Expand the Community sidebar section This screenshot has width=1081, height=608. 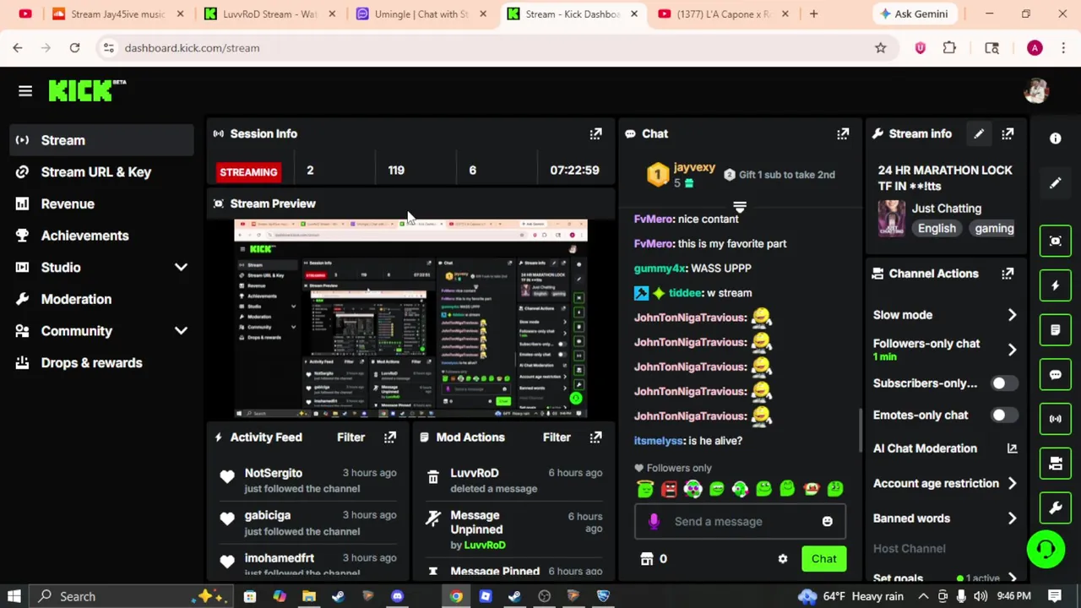click(181, 331)
